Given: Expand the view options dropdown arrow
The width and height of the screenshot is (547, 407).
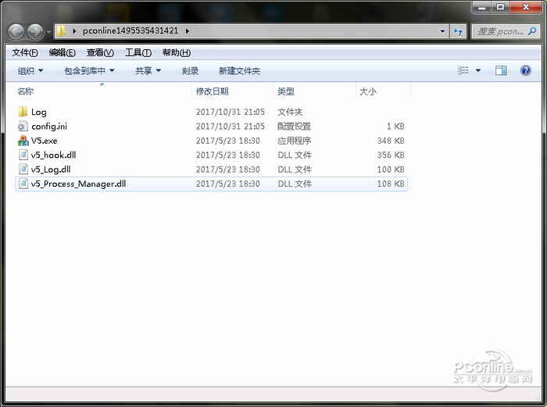Looking at the screenshot, I should point(478,71).
